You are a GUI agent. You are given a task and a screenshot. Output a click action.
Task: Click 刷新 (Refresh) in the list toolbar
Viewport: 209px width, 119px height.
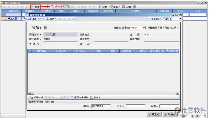pos(103,7)
